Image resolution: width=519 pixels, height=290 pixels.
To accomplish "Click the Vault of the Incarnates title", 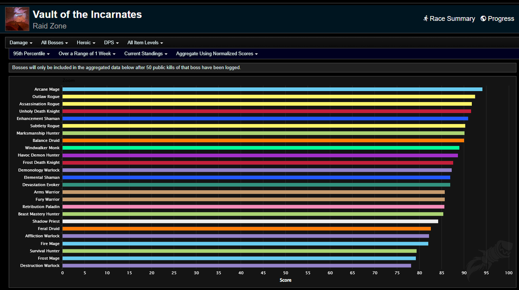I will point(87,14).
